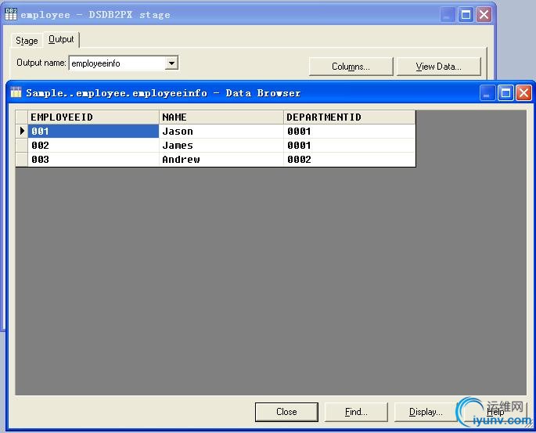Minimize the Data Browser window
The width and height of the screenshot is (536, 433).
[x=487, y=93]
